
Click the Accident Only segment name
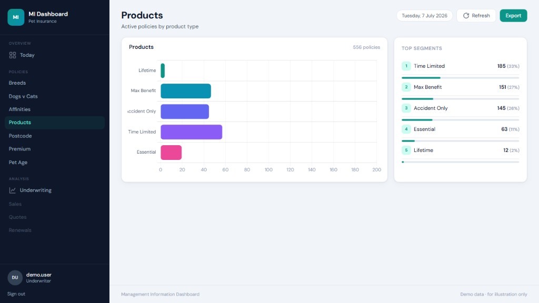[x=431, y=108]
